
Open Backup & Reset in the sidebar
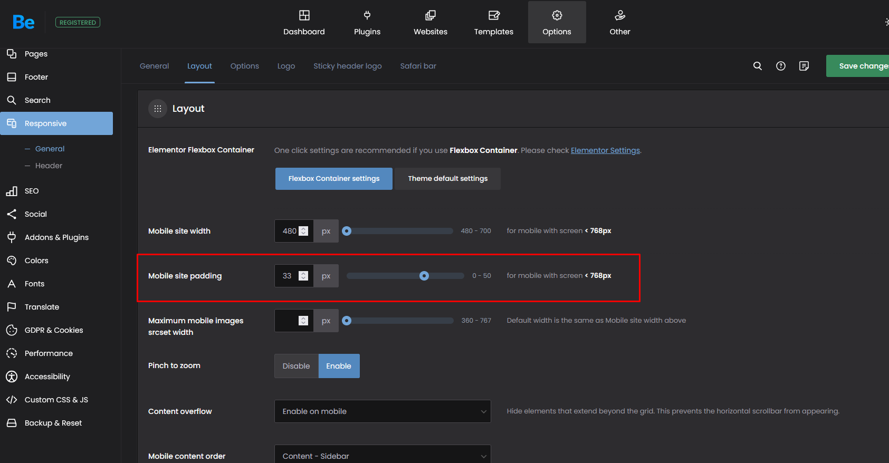(x=56, y=423)
